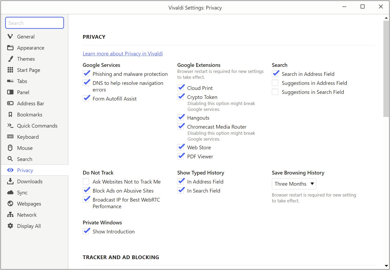Maximize the Vivaldi Settings window

362,7
